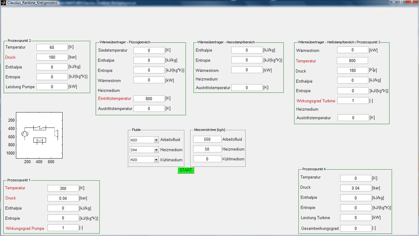Image resolution: width=419 pixels, height=236 pixels.
Task: Close the Clausius_Rankine_Kreisprozess window
Action: (412, 2)
